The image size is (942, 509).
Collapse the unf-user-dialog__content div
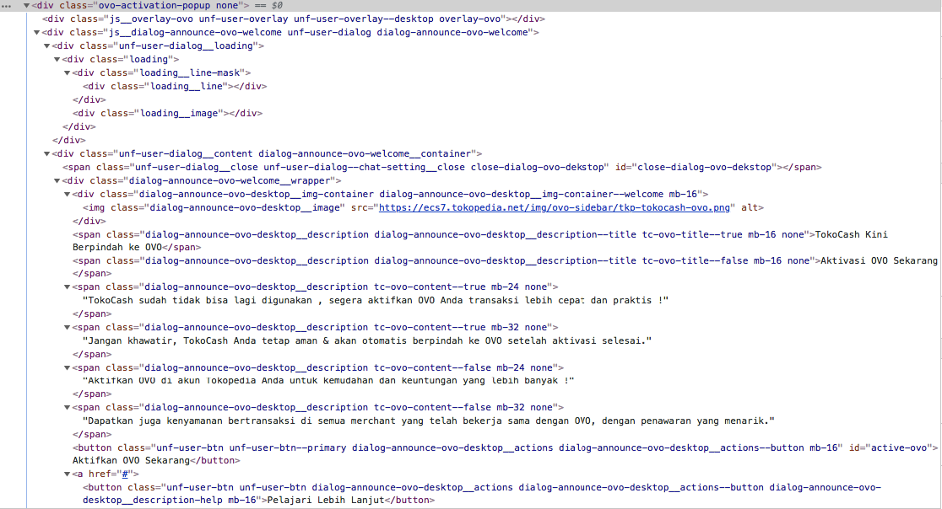pos(47,154)
